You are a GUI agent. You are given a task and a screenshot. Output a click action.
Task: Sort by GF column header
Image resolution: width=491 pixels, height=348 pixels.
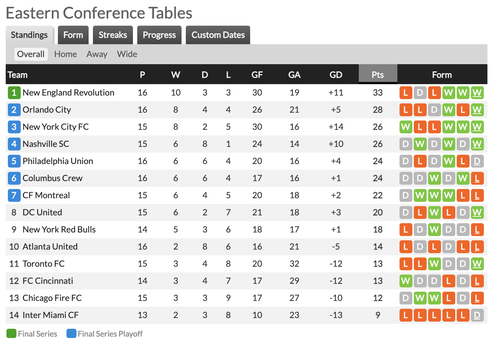257,75
